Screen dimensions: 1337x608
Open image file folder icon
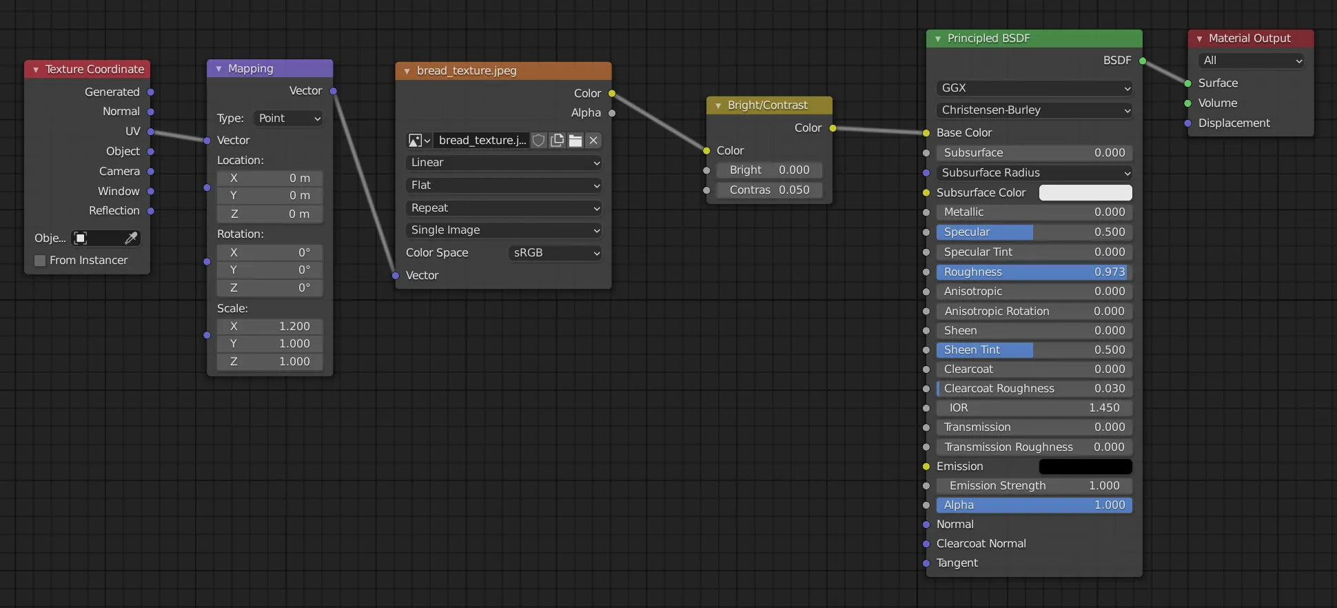[x=575, y=141]
